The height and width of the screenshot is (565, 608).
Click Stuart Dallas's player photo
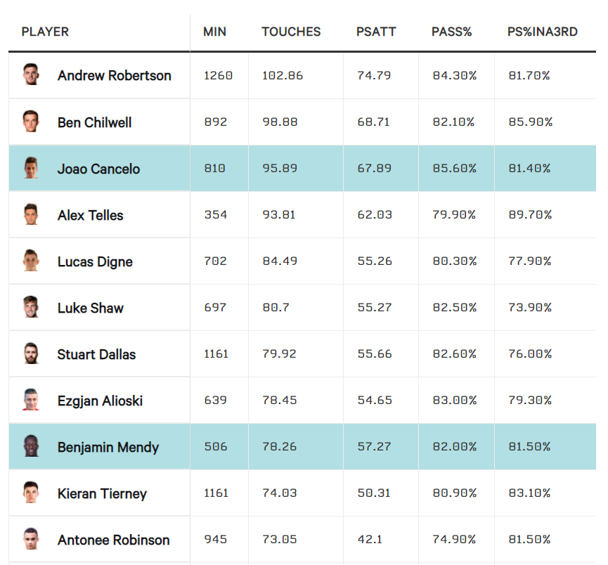30,354
